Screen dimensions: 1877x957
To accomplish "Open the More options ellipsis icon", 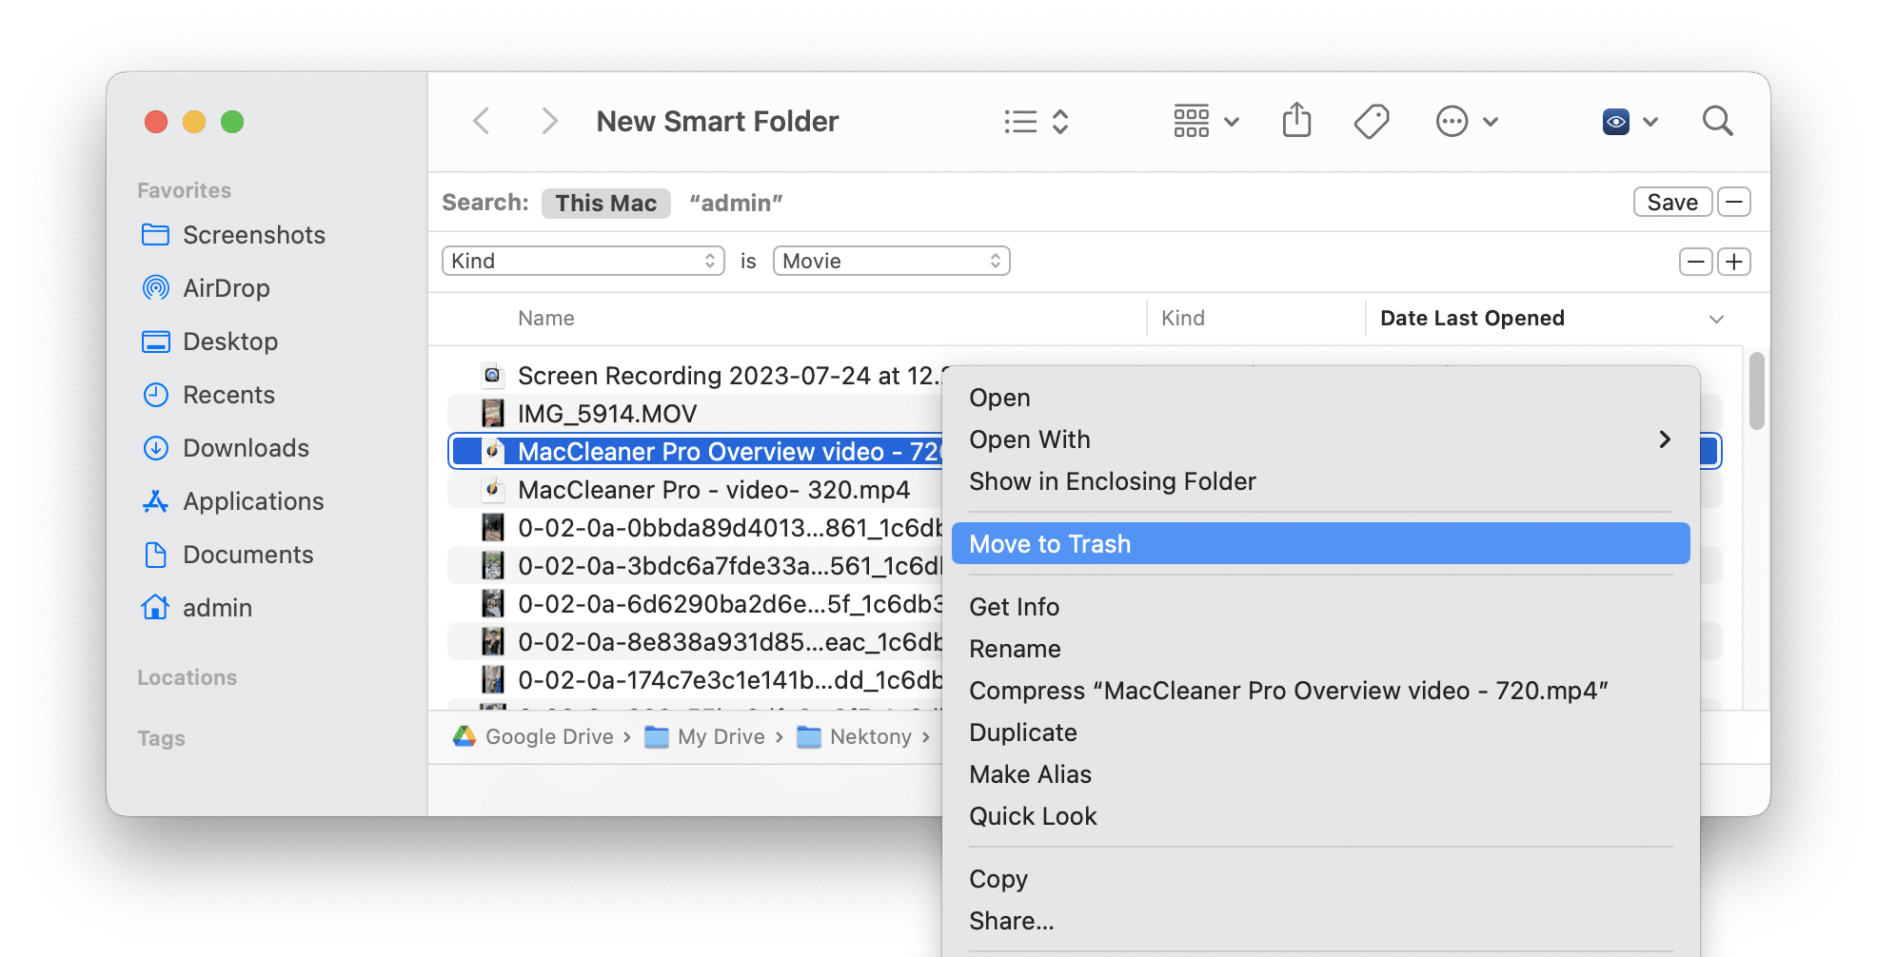I will coord(1452,121).
